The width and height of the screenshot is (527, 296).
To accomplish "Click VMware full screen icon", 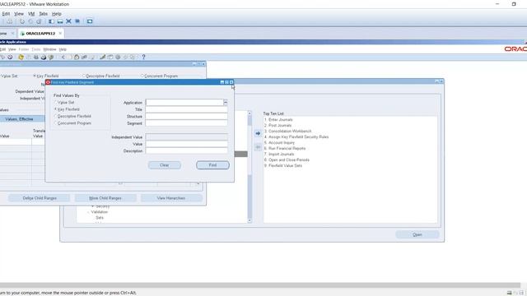I will point(68,21).
